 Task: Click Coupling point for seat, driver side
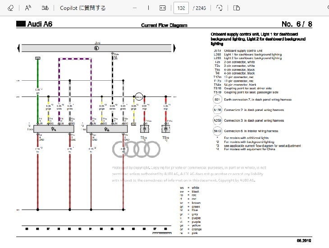tap(248, 88)
